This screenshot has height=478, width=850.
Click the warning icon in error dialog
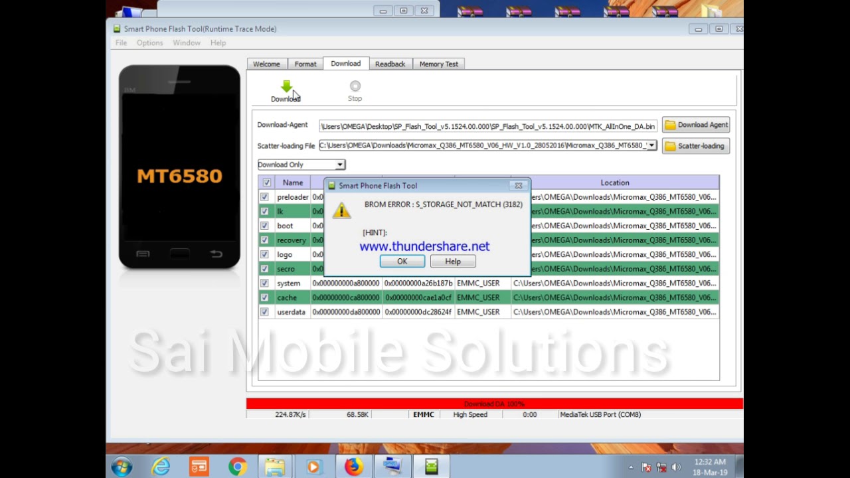341,210
